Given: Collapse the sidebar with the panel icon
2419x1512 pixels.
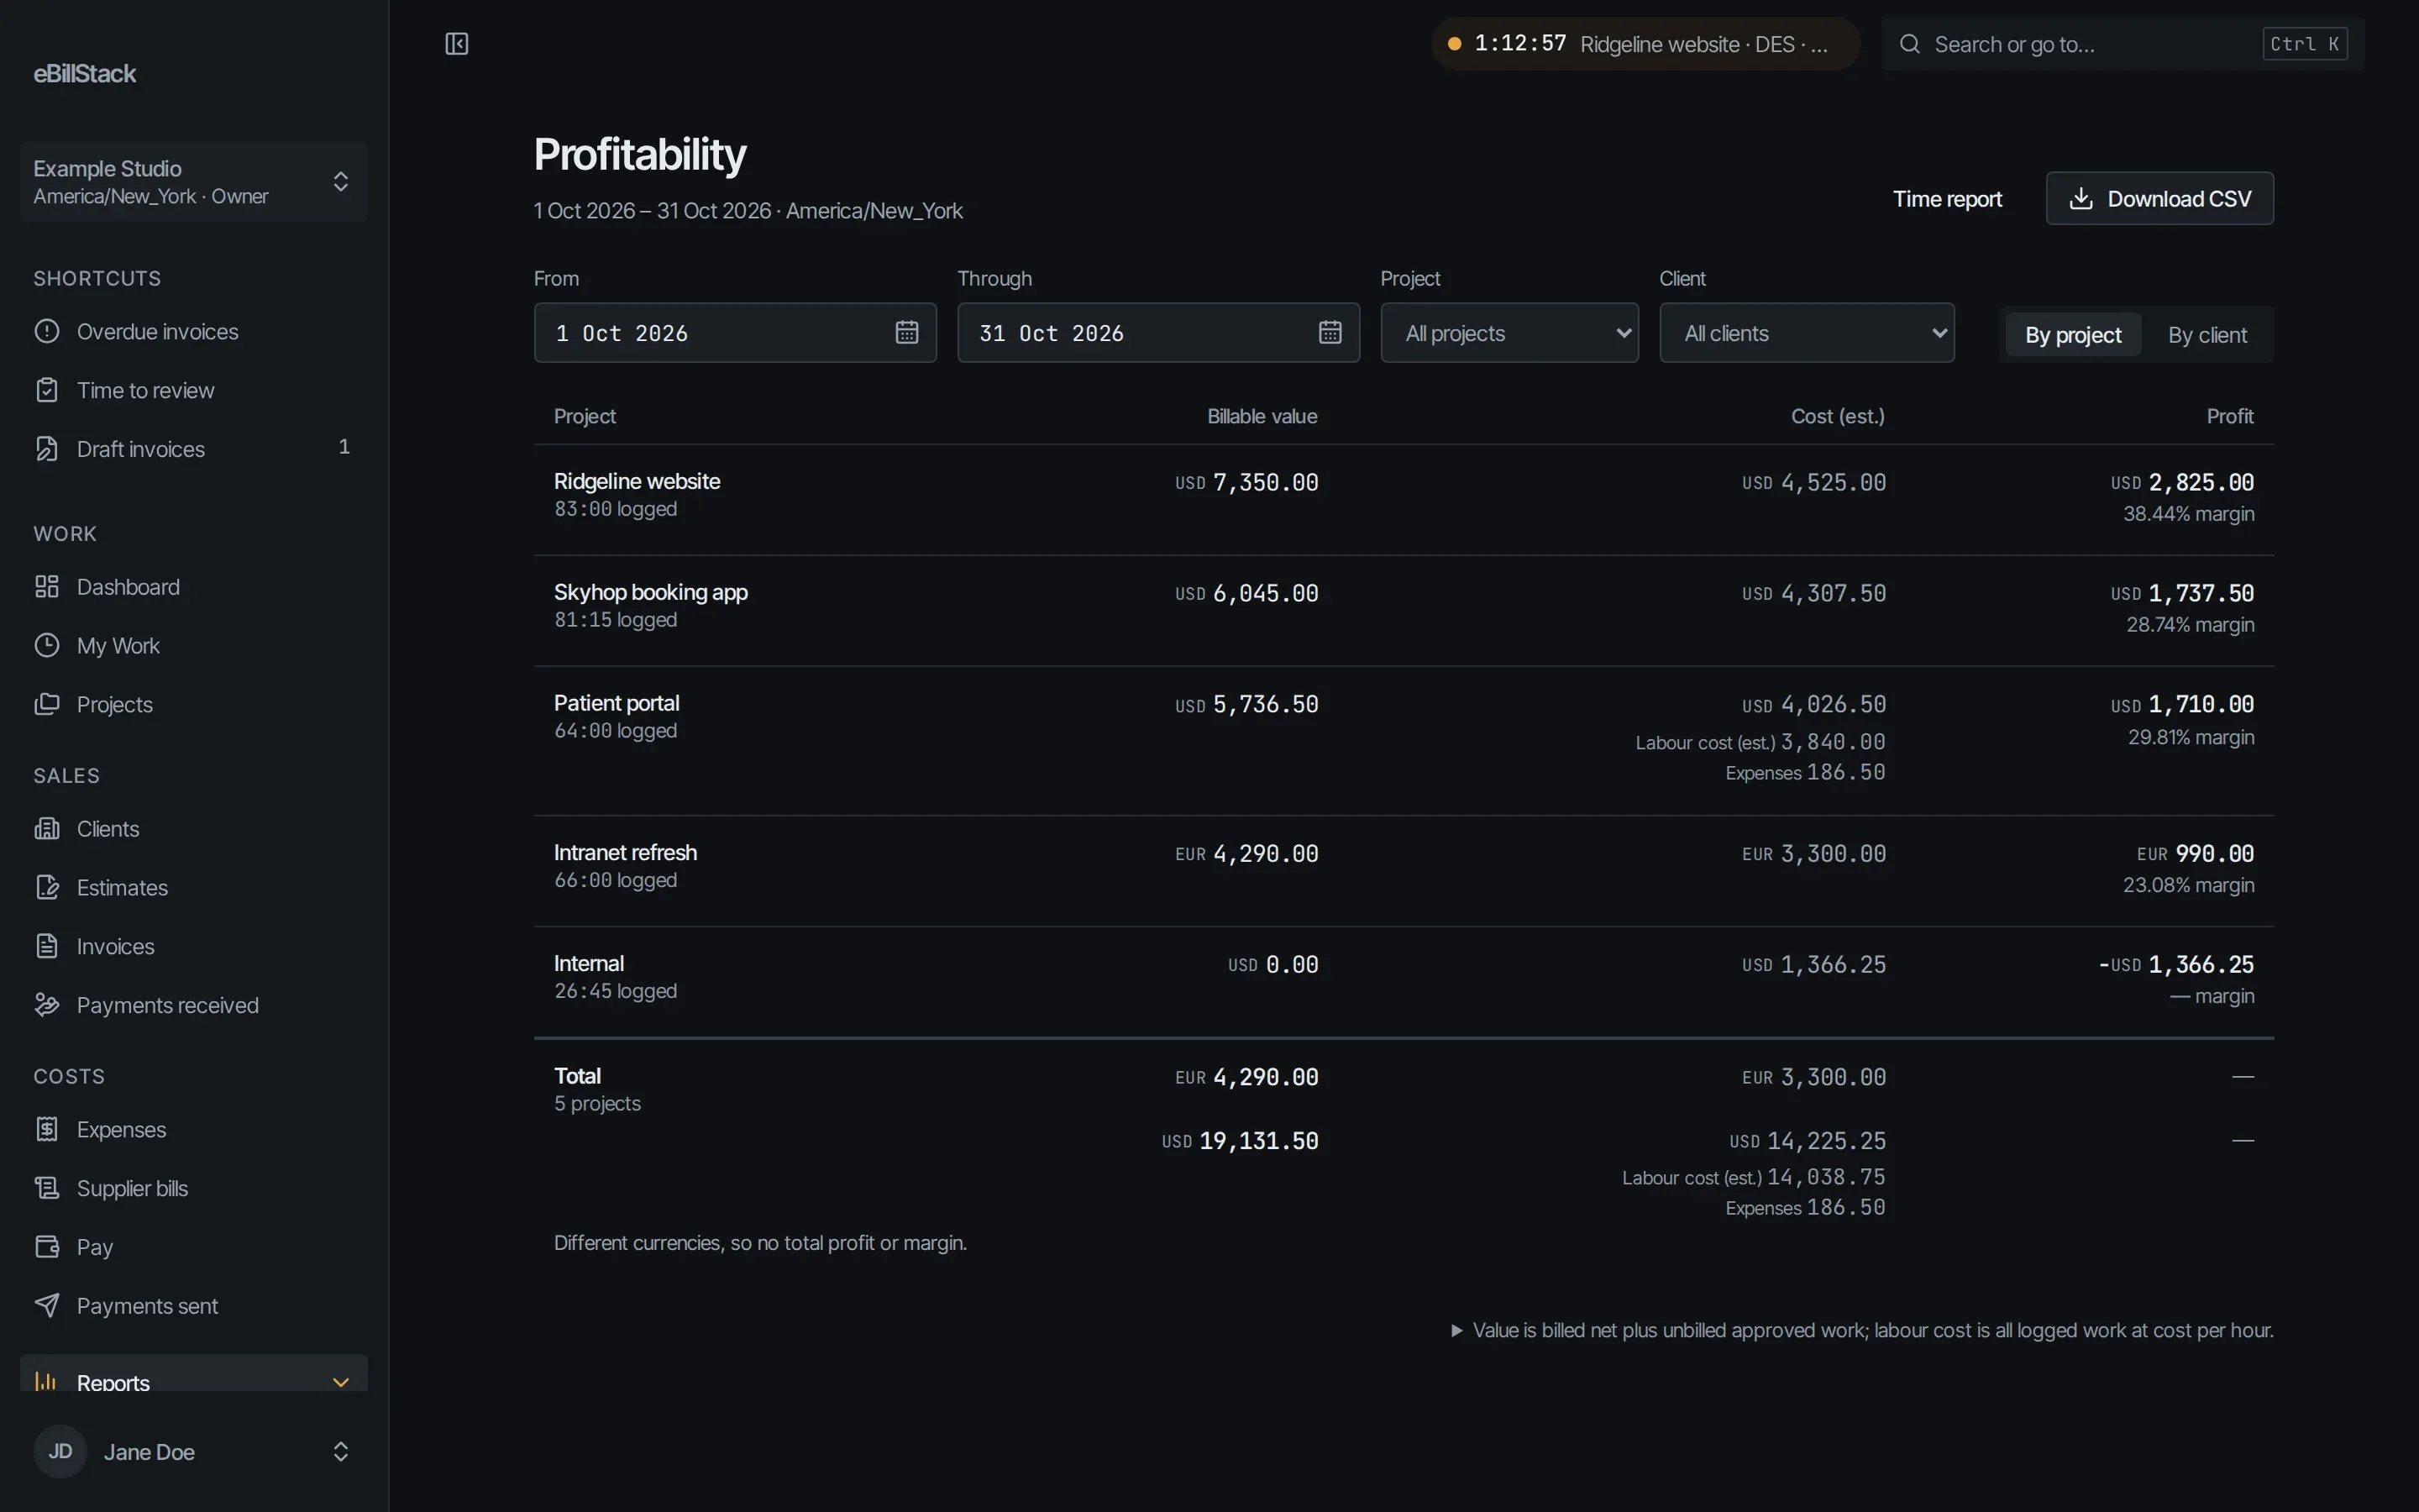Looking at the screenshot, I should pos(457,44).
